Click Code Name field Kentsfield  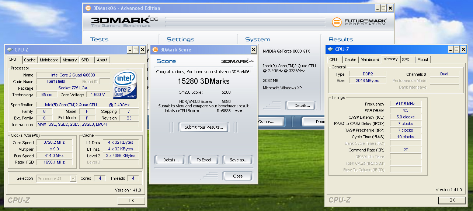pos(56,82)
